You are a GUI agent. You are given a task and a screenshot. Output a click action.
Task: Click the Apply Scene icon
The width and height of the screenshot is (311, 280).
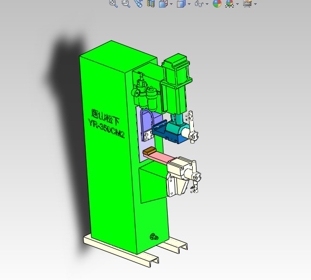click(x=229, y=3)
